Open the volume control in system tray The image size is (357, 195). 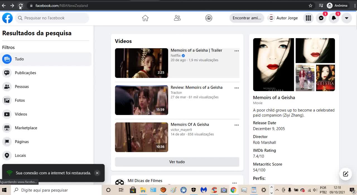[315, 190]
